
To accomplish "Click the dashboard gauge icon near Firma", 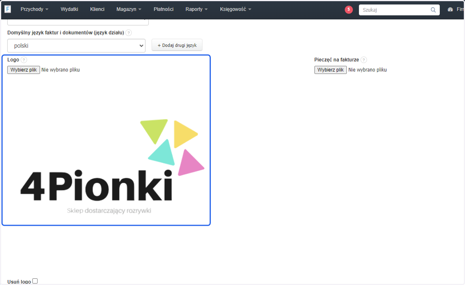I will [x=450, y=9].
